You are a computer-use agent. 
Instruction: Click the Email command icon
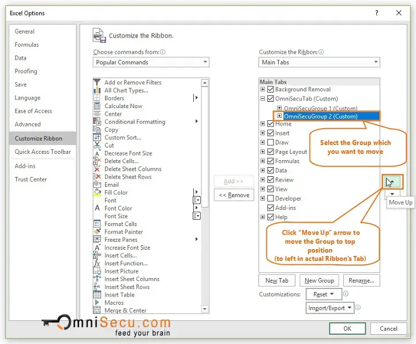[x=97, y=184]
